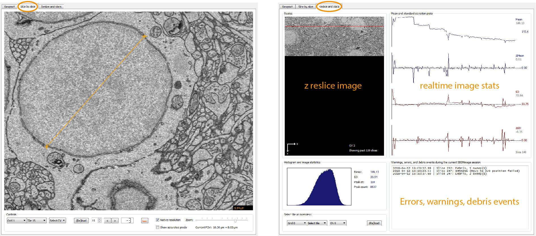Click the Peak at value 159
Viewport: 536px width, 236px height.
pyautogui.click(x=372, y=182)
